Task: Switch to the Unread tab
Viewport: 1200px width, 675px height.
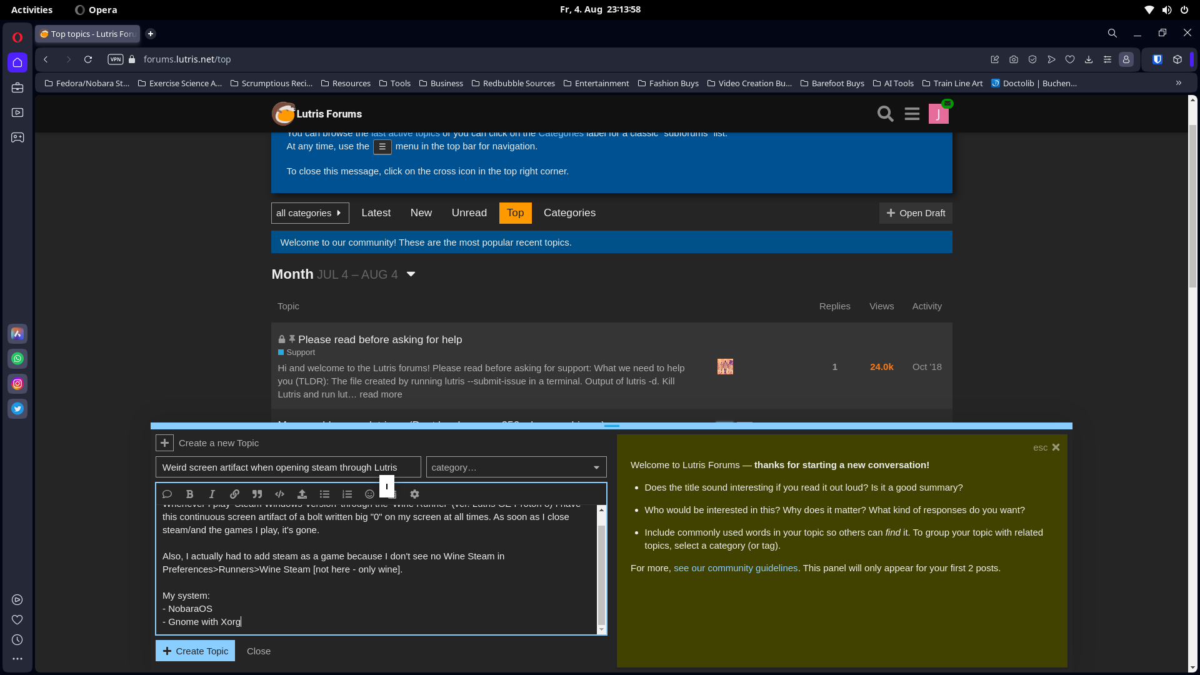Action: [x=469, y=213]
